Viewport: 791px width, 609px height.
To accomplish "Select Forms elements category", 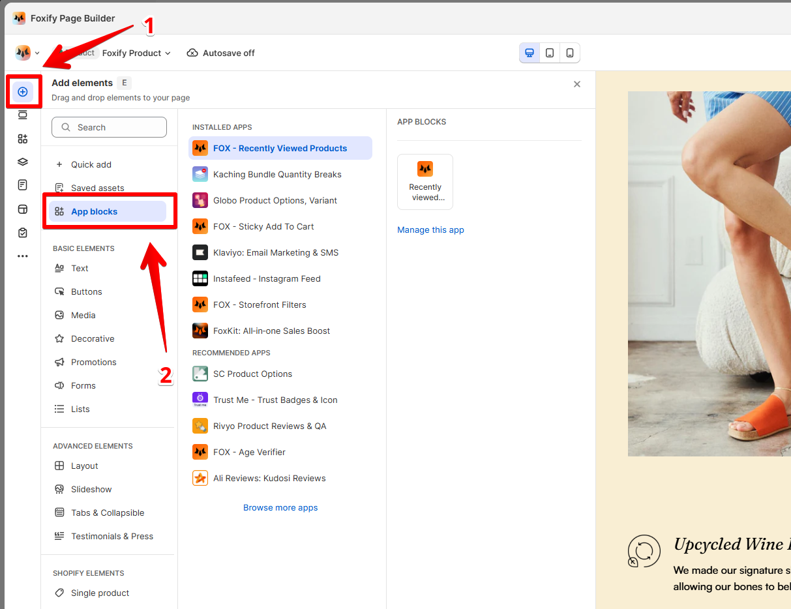I will click(x=108, y=385).
